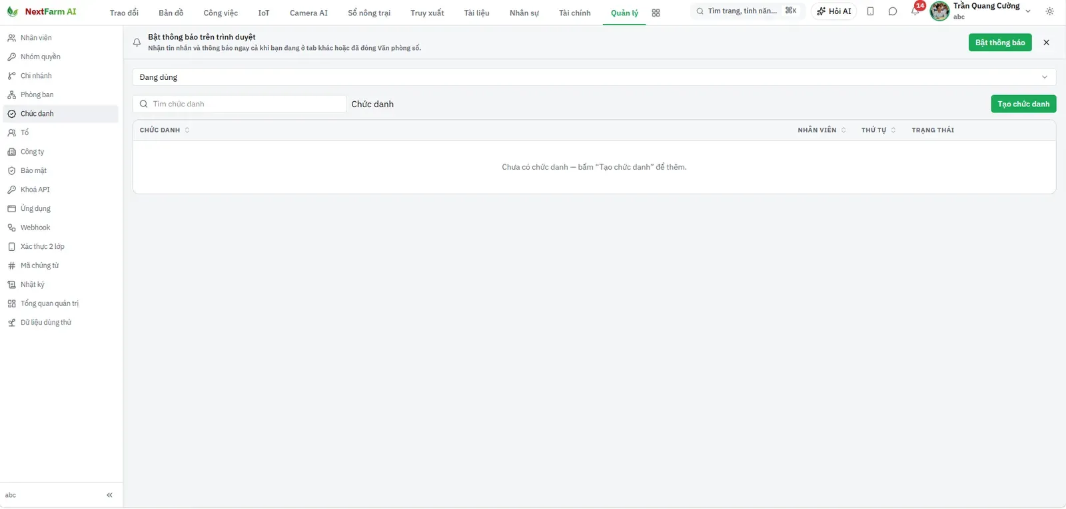The width and height of the screenshot is (1066, 509).
Task: Click the user avatar picture
Action: pos(939,11)
